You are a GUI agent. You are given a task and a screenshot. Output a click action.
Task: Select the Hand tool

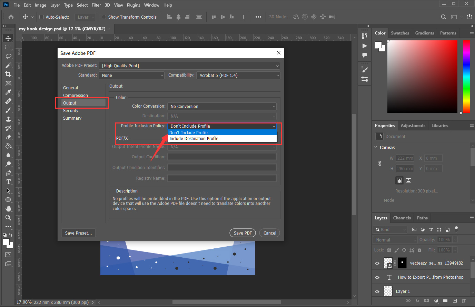click(x=8, y=209)
